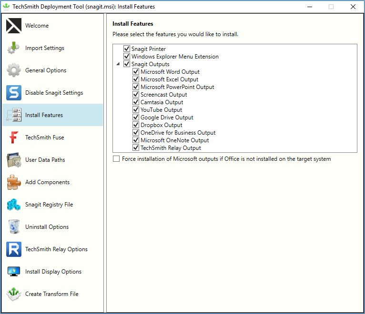The width and height of the screenshot is (365, 314).
Task: Uncheck Microsoft Word Output
Action: point(136,71)
